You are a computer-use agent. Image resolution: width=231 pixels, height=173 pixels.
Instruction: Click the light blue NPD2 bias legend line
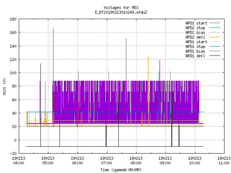tap(215, 32)
